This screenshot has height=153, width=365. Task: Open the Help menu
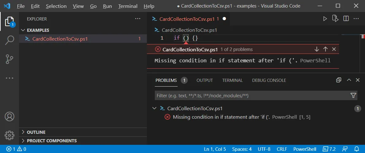pos(149,6)
